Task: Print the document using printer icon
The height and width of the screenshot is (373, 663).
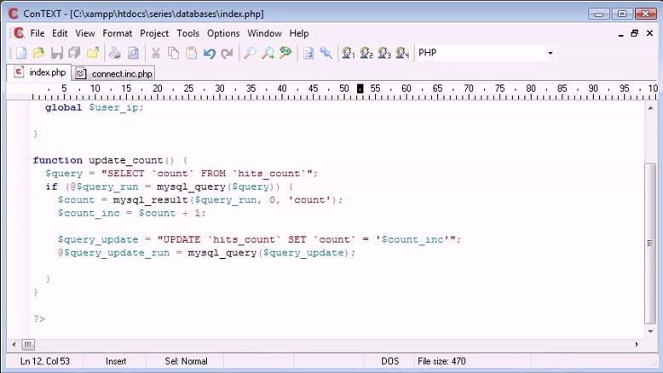Action: point(114,53)
